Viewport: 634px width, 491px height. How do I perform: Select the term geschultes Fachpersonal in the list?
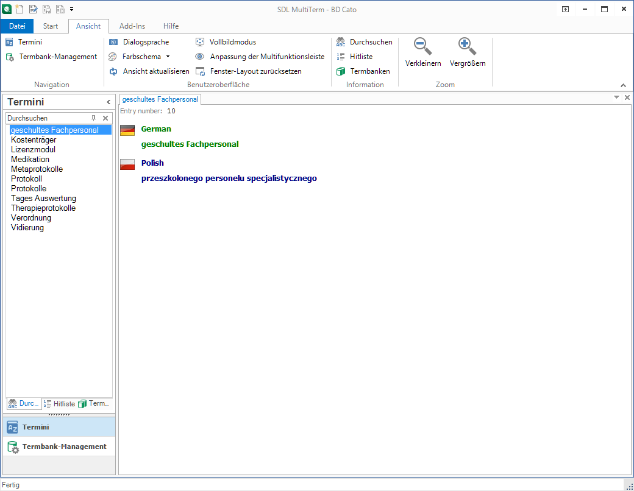coord(60,130)
